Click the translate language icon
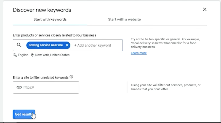 pos(15,55)
